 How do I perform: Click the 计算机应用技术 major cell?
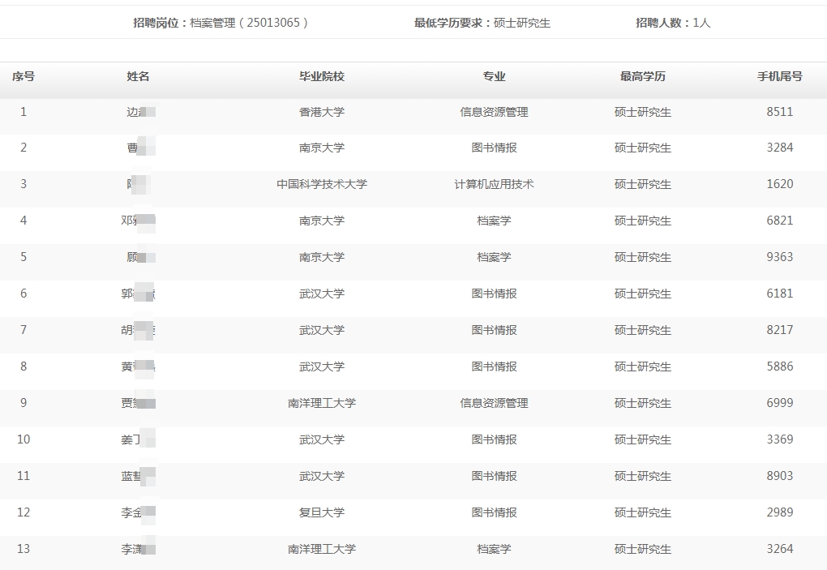pos(494,184)
